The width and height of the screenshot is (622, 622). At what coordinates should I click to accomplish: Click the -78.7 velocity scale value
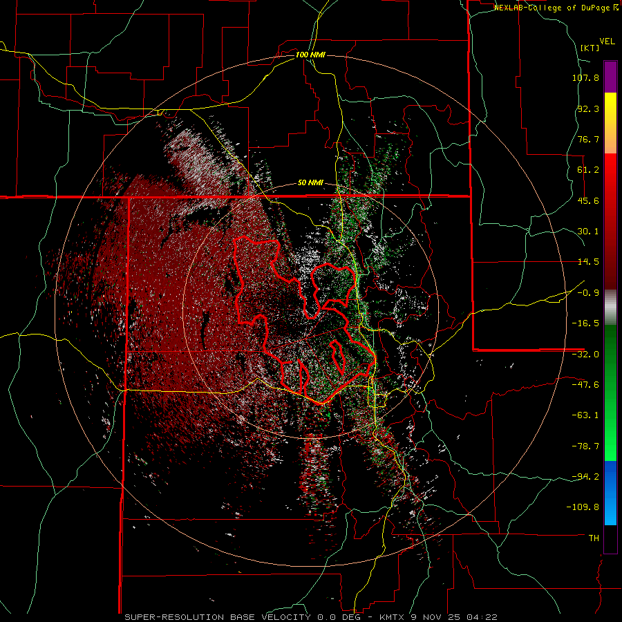(x=585, y=446)
